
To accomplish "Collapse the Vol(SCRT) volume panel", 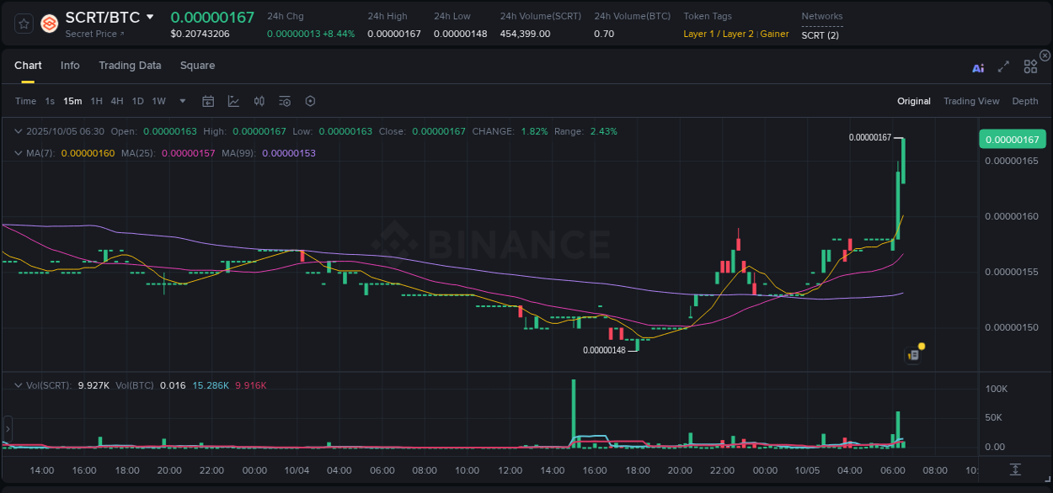I will coord(19,385).
